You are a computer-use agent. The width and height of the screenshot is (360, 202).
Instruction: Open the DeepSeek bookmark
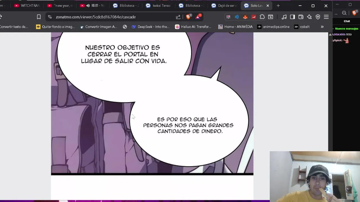(x=150, y=27)
